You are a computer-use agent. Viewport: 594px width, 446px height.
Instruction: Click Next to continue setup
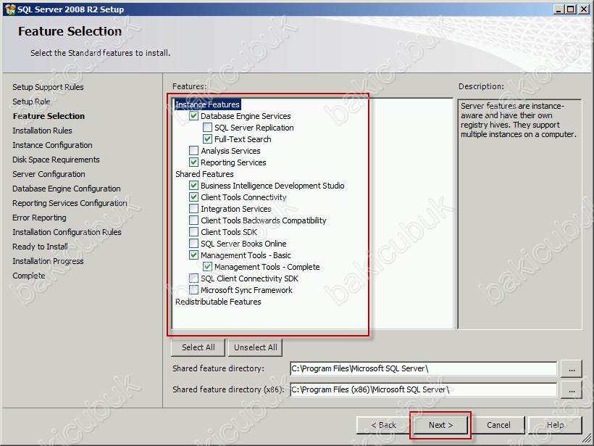440,425
